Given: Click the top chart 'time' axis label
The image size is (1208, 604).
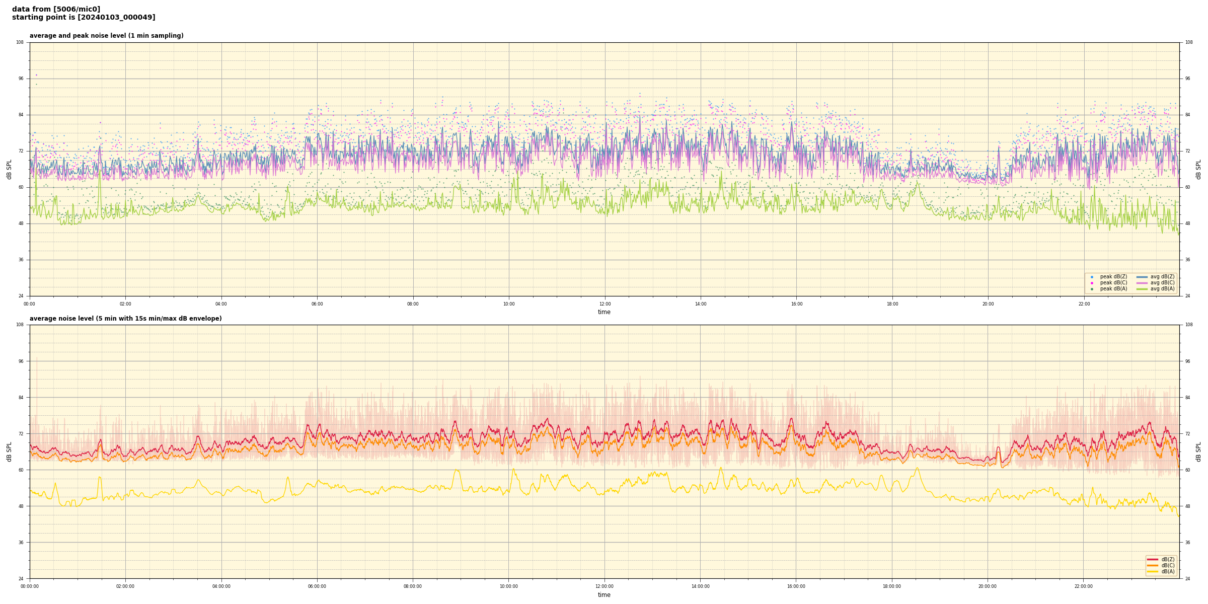Looking at the screenshot, I should pyautogui.click(x=604, y=312).
